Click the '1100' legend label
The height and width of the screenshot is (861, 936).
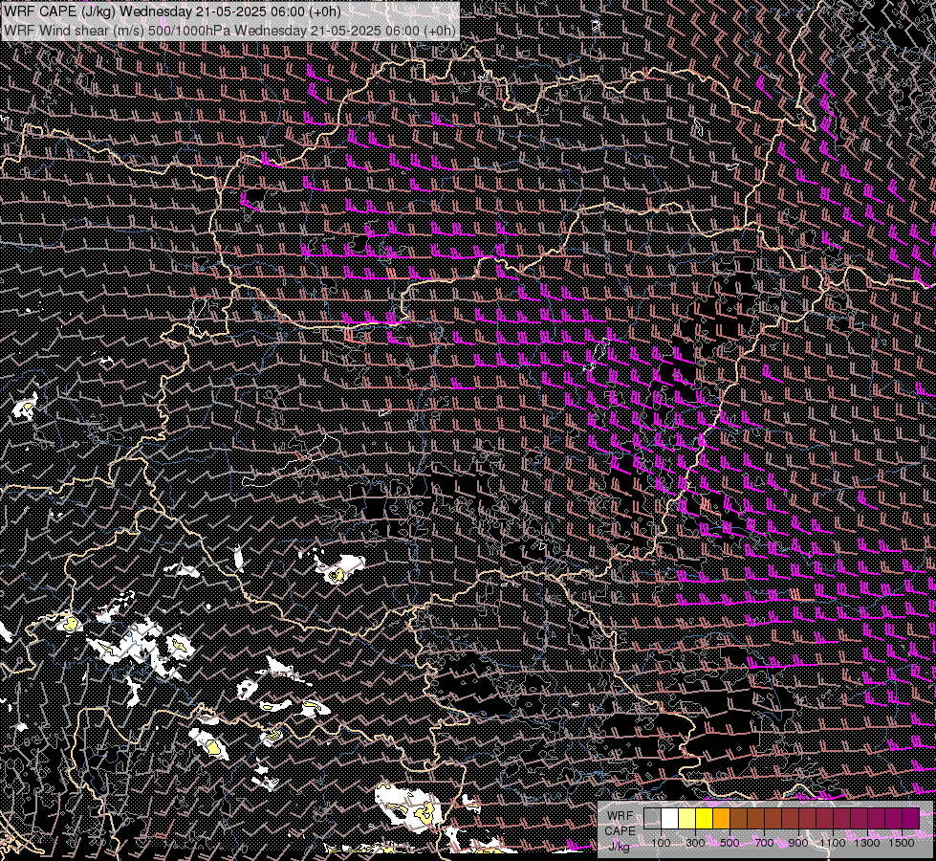click(833, 843)
